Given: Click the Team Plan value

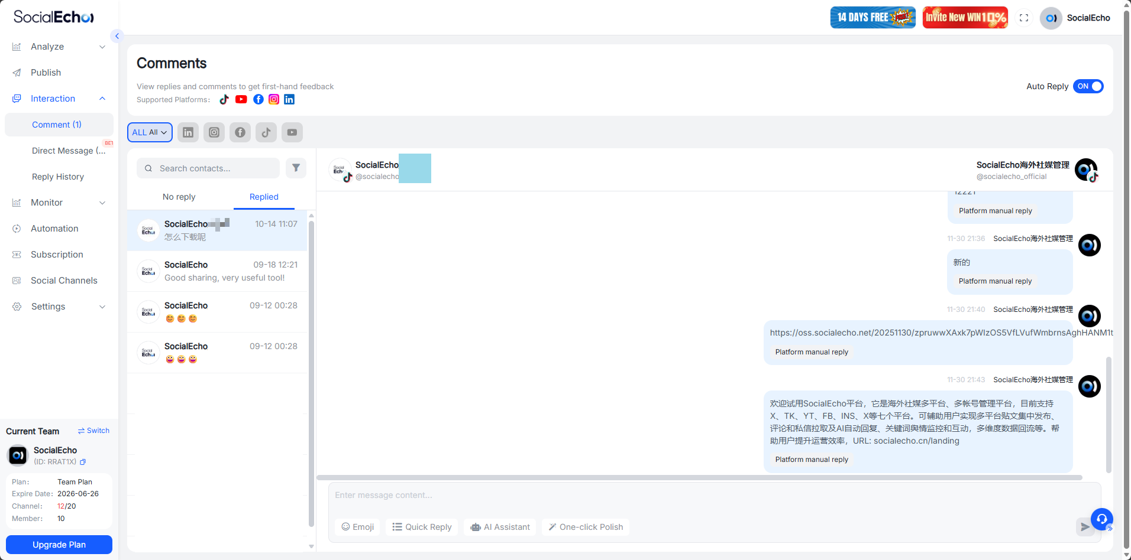Looking at the screenshot, I should [x=75, y=482].
